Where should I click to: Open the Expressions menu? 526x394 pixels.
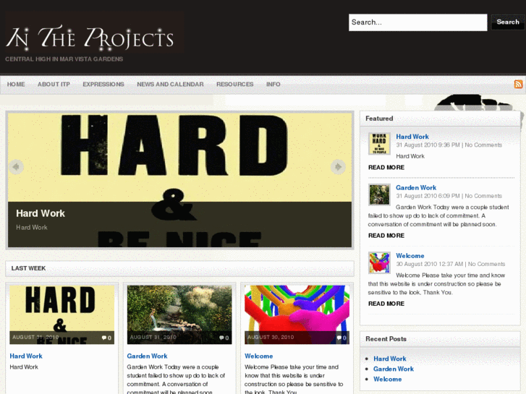tap(103, 84)
